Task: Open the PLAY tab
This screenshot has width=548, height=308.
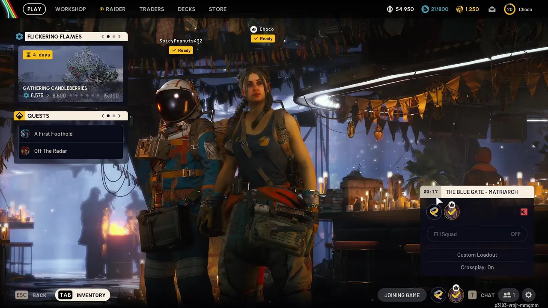Action: (34, 9)
